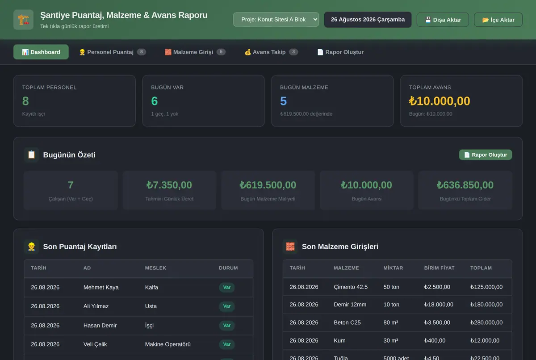The height and width of the screenshot is (360, 536).
Task: Open the Rapor Oluştur tab
Action: [340, 52]
